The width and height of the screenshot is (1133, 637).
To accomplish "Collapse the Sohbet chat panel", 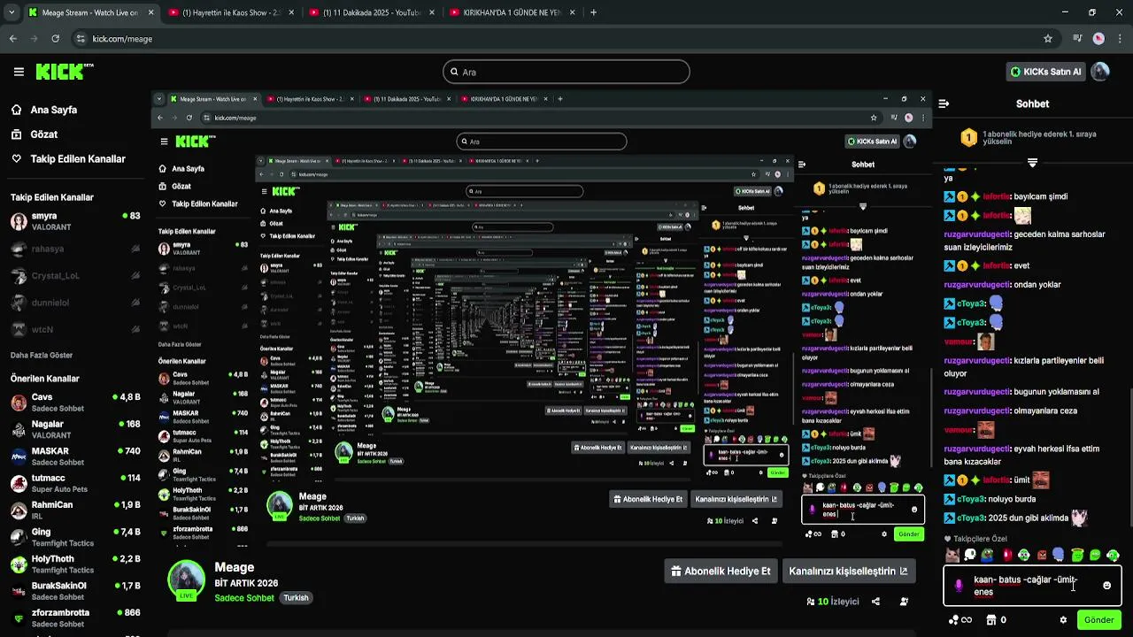I will 944,104.
